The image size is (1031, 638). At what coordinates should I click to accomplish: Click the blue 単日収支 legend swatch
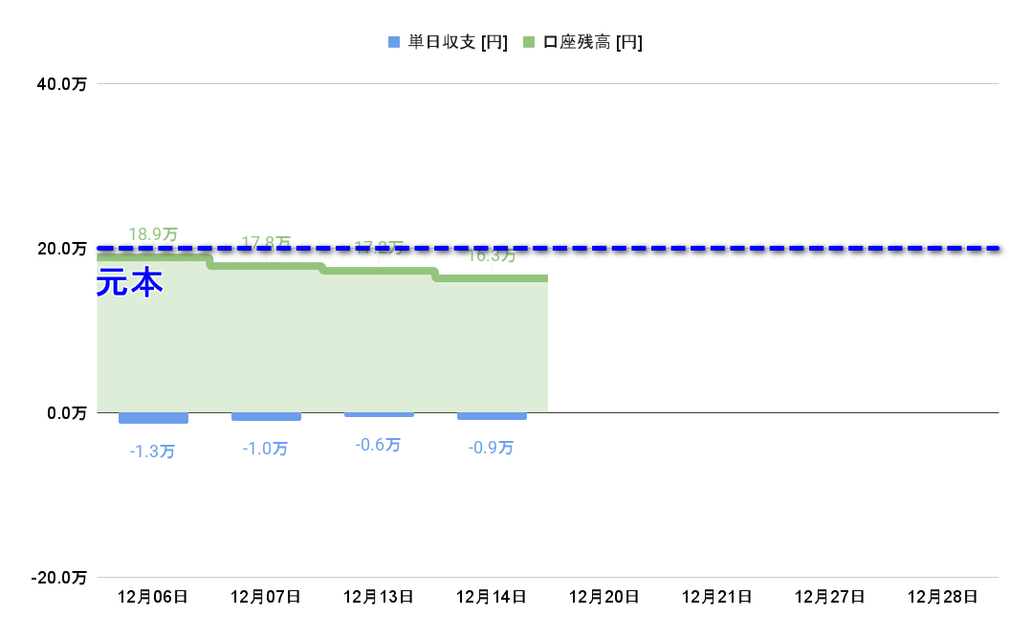[394, 42]
